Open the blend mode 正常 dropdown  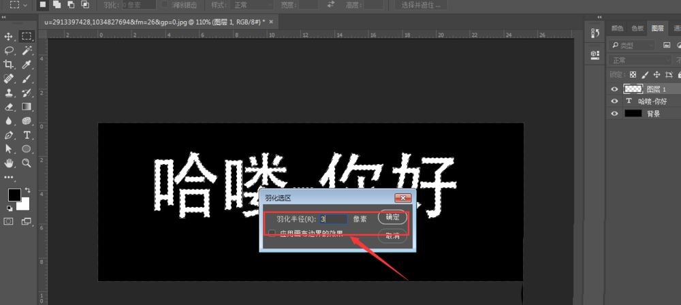tap(639, 61)
